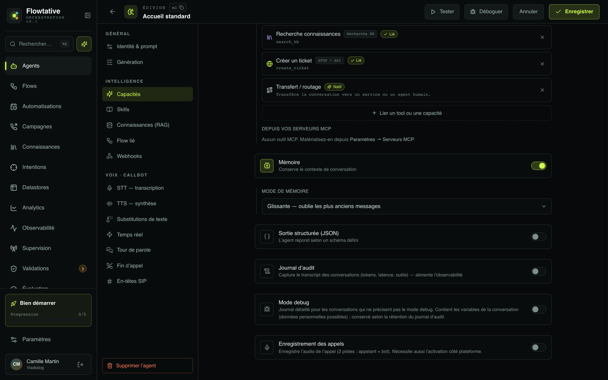Image resolution: width=608 pixels, height=380 pixels.
Task: Open Connaissances (RAG) settings
Action: point(147,125)
